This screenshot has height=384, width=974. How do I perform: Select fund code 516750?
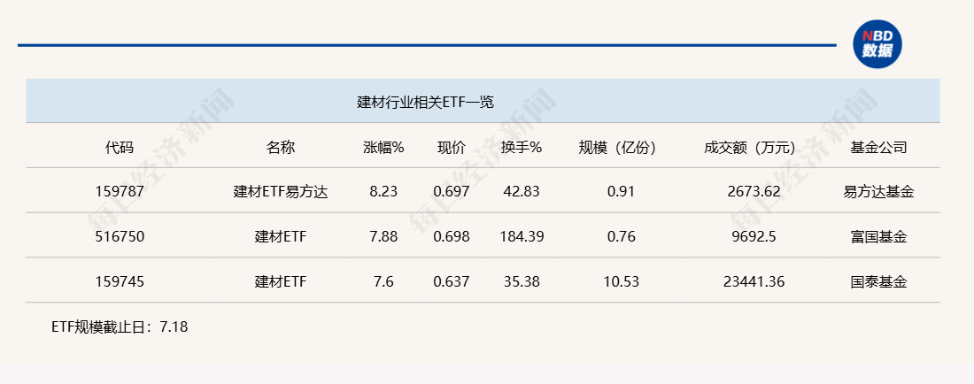click(120, 237)
